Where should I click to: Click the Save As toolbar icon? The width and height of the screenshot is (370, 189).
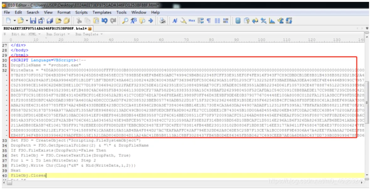tap(41, 21)
